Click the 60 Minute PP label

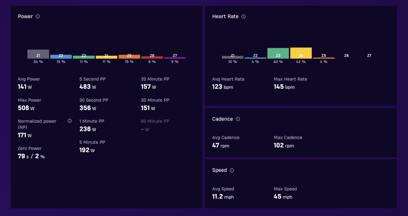pos(155,121)
